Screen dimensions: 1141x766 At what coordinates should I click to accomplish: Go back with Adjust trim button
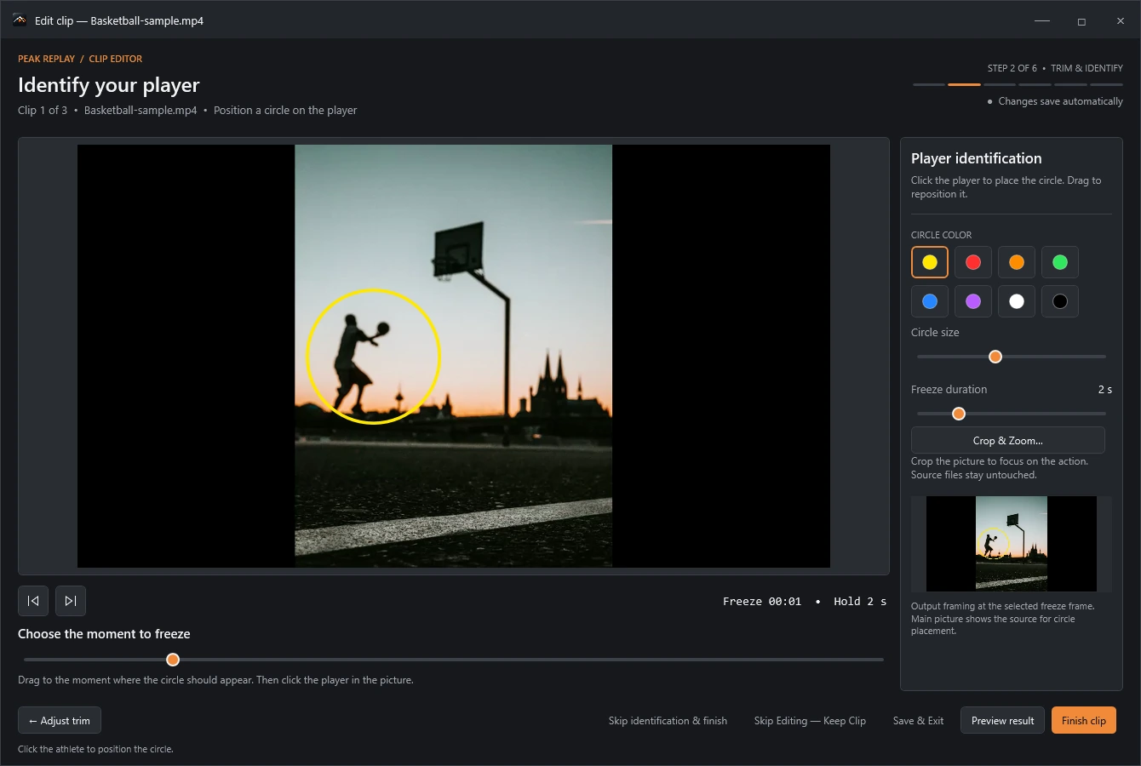[x=60, y=720]
